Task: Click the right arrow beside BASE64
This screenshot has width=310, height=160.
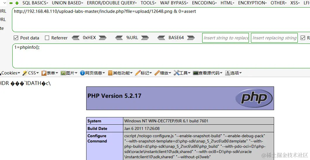Action: [x=191, y=38]
